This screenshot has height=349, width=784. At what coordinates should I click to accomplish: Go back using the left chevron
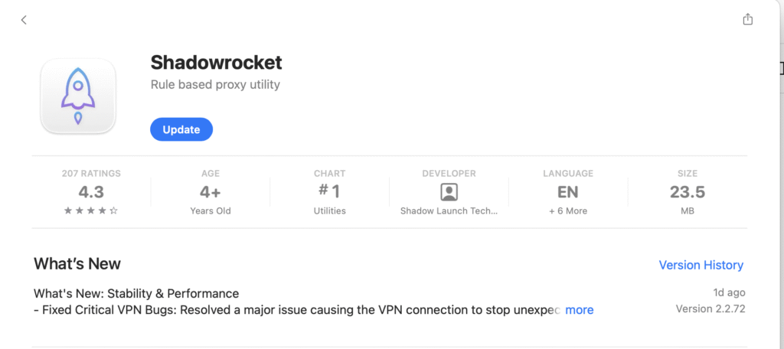point(24,20)
